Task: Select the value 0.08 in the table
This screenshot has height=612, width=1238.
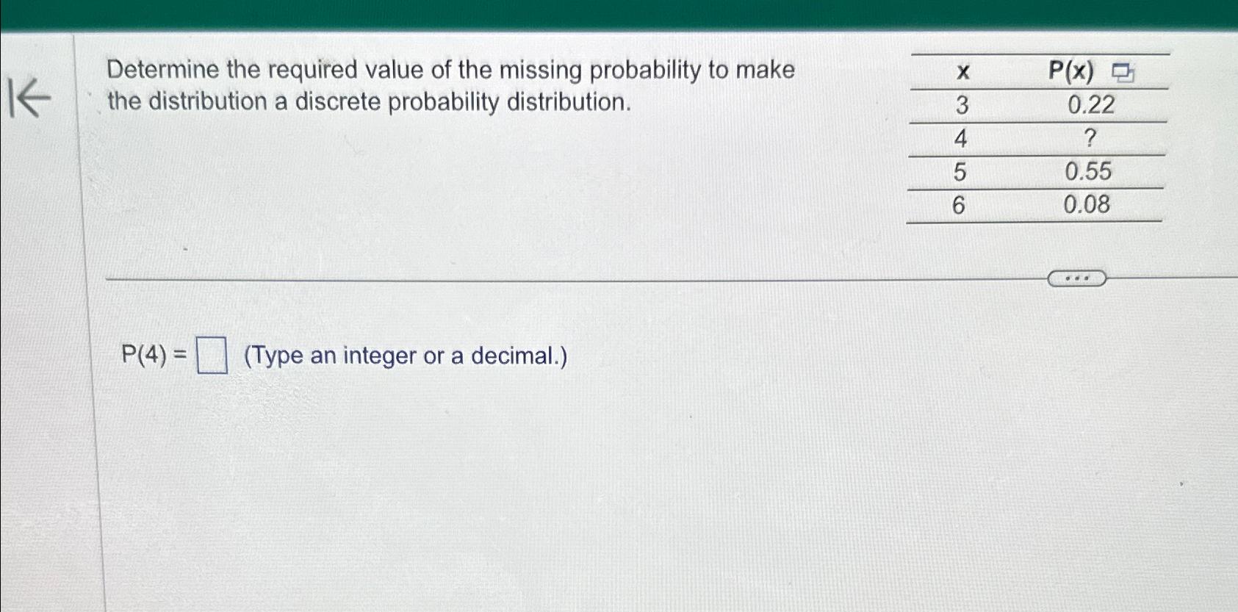Action: 1090,206
